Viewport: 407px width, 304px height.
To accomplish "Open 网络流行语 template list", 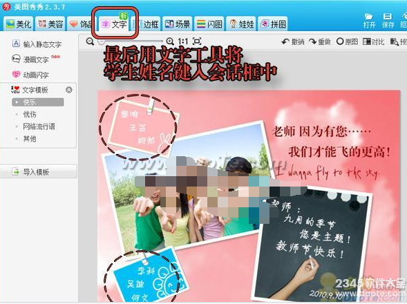I will tap(39, 126).
